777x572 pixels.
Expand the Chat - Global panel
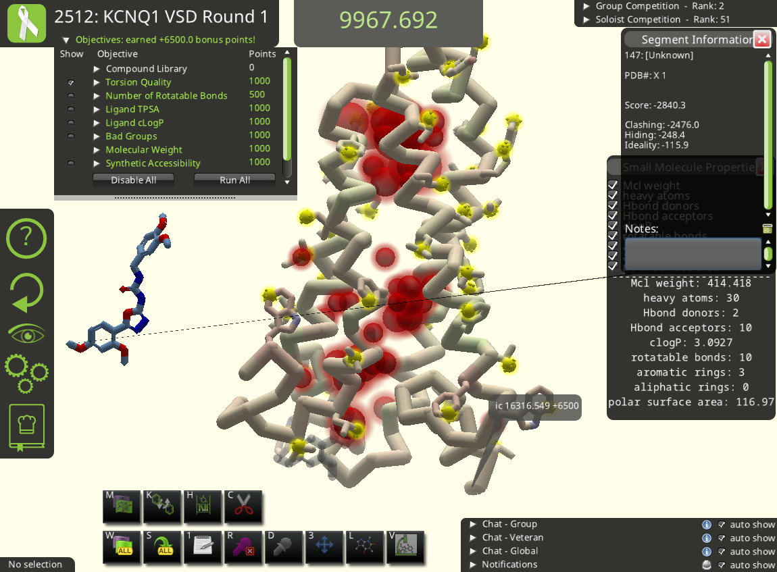473,551
